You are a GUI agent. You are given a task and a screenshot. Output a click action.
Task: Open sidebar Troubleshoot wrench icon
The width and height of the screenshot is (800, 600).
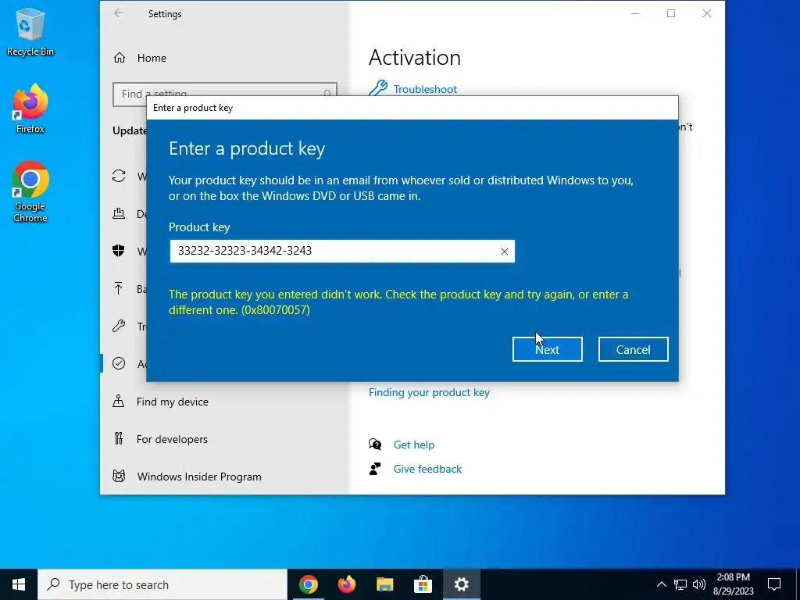point(119,326)
